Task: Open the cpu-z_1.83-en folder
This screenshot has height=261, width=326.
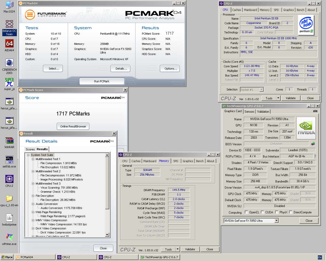Action: point(9,201)
